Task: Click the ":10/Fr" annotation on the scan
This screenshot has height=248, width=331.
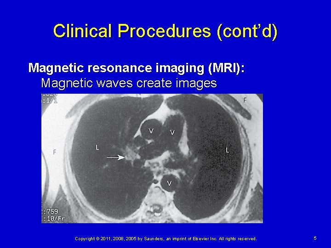Action: (x=53, y=219)
